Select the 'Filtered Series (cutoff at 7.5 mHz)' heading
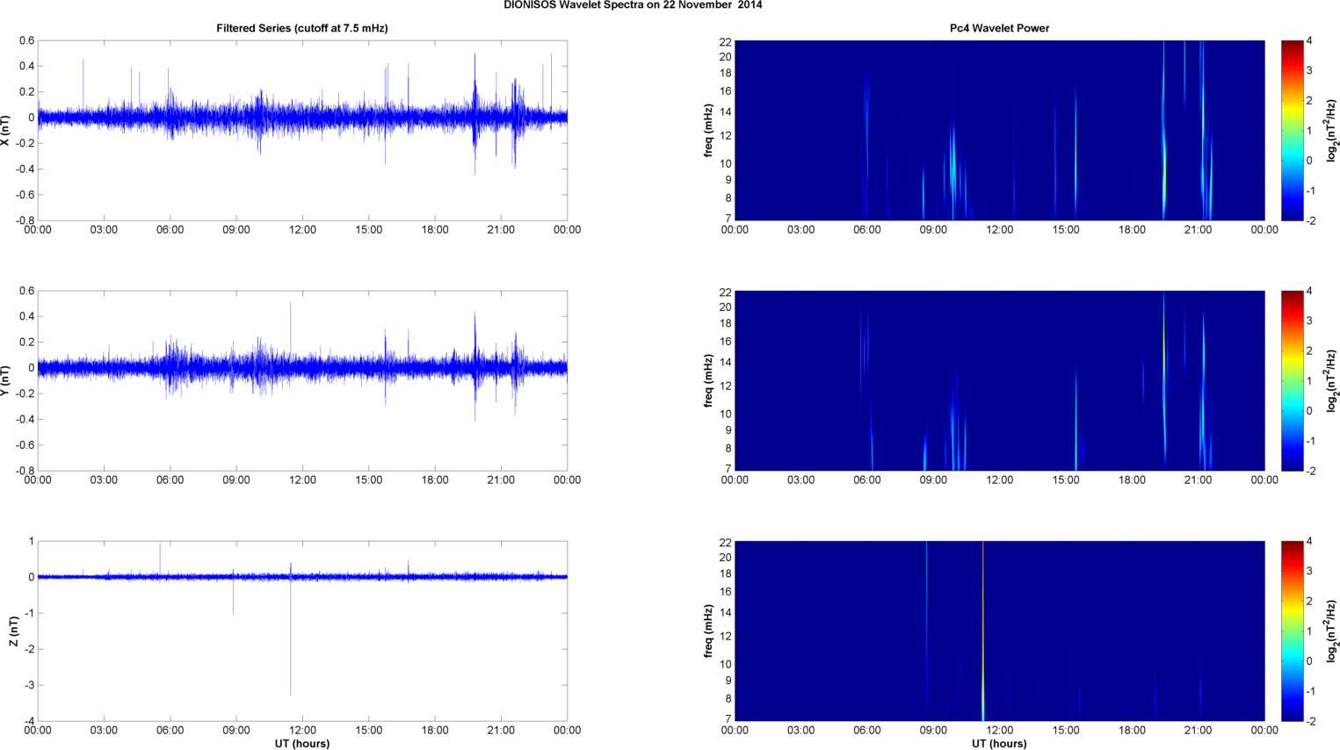 coord(302,28)
